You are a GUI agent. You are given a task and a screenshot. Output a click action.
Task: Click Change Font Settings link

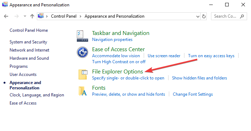pos(193,94)
